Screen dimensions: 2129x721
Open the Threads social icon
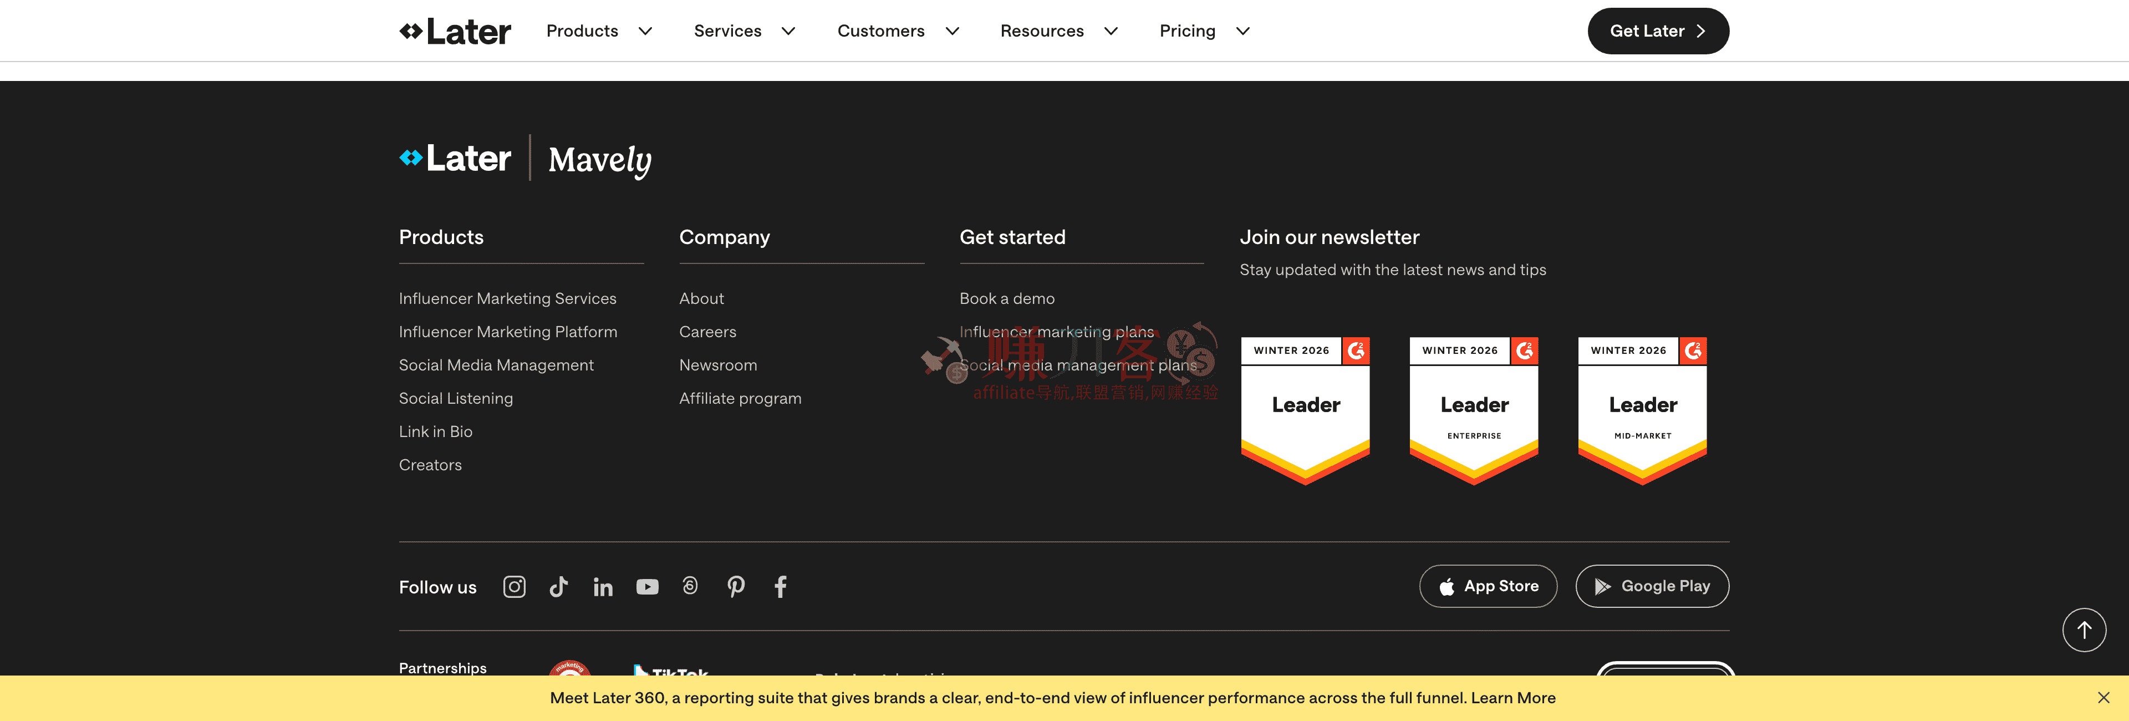(x=690, y=586)
